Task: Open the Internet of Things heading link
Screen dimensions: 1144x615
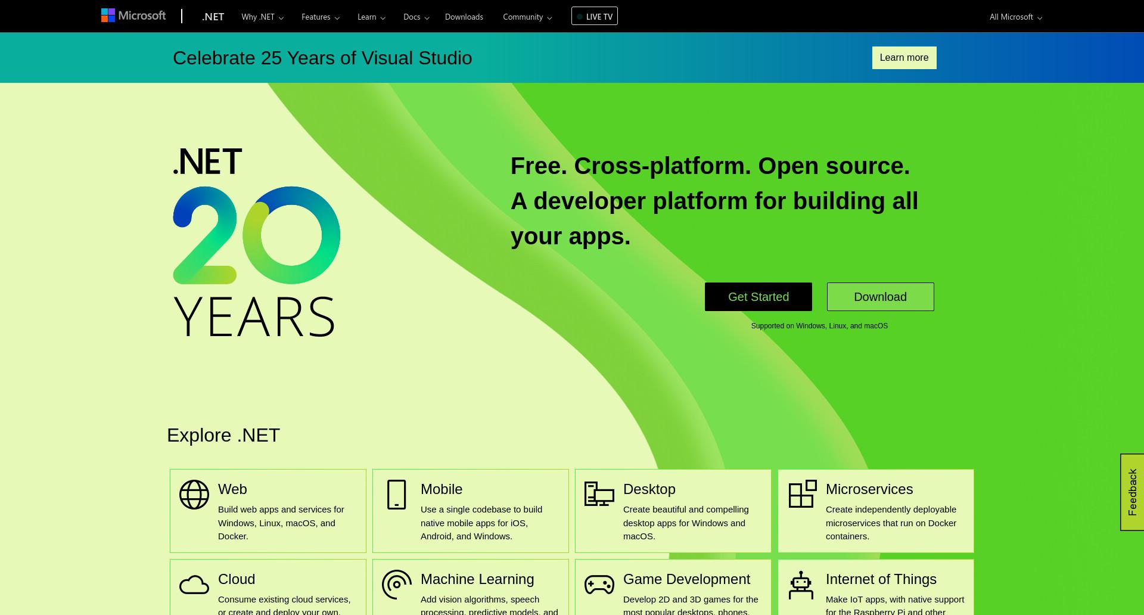Action: pos(881,579)
